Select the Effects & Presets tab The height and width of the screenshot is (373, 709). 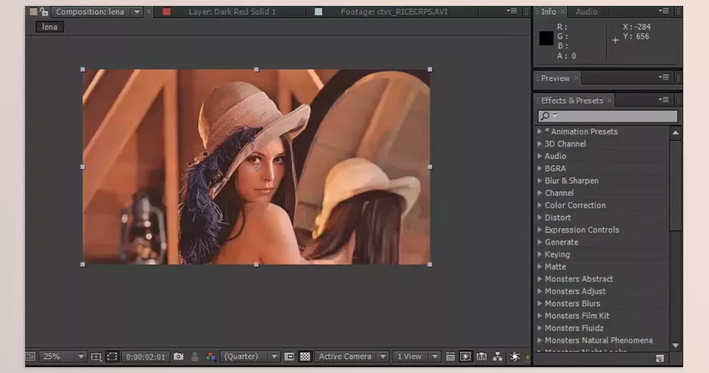[x=572, y=100]
